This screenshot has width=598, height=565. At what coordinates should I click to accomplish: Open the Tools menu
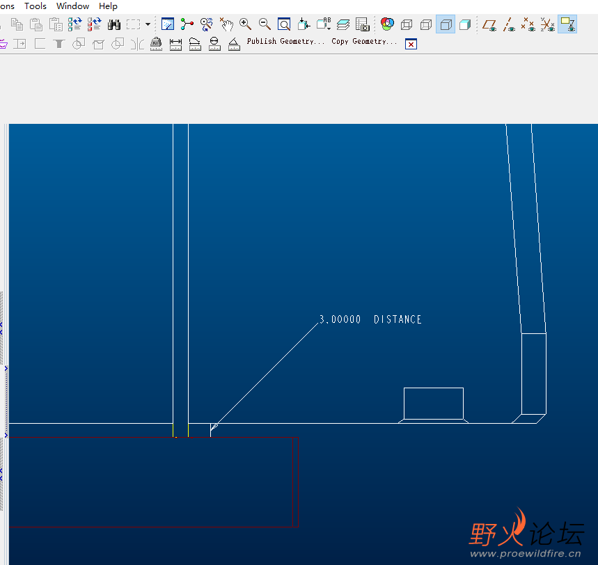[x=35, y=6]
